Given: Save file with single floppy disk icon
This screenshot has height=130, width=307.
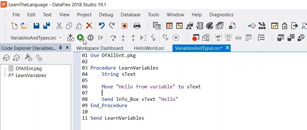Looking at the screenshot, I should tap(36, 26).
